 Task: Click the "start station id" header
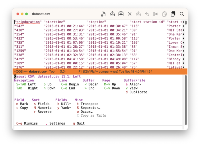point(147,22)
